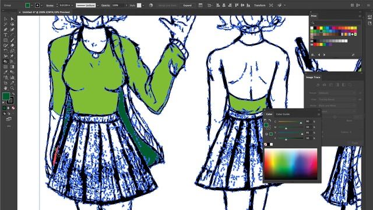Click the Edit Toolbar three-dots button
Viewport: 373px width, 210px height.
pyautogui.click(x=9, y=126)
